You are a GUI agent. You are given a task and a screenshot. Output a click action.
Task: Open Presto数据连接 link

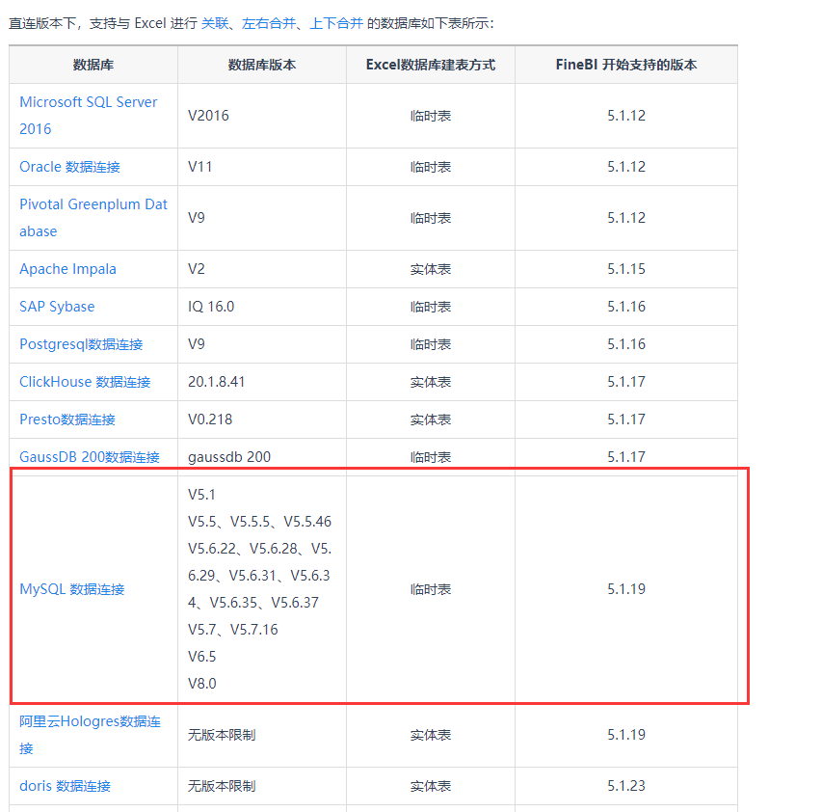67,420
